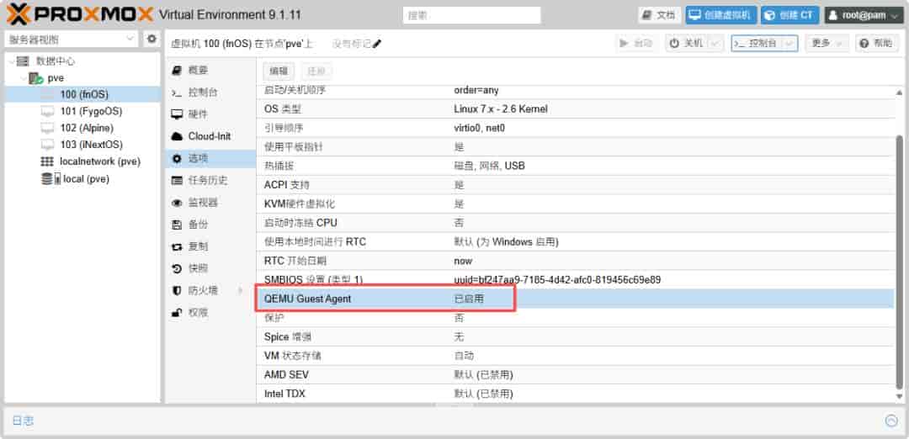Select the 保护 protection row

pyautogui.click(x=576, y=318)
